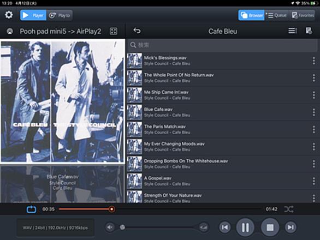Screen dimensions: 320x240
Task: Open more options for A Gospel.wav
Action: click(313, 181)
